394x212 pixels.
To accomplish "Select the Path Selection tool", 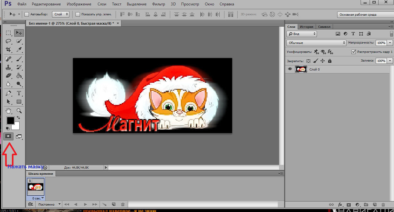I will pyautogui.click(x=8, y=102).
